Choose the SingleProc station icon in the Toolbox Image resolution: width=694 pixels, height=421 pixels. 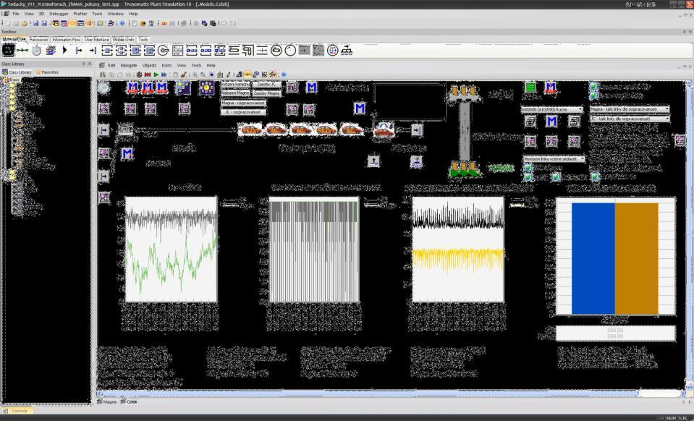click(x=106, y=51)
